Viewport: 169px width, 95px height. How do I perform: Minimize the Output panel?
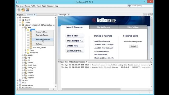click(x=151, y=62)
